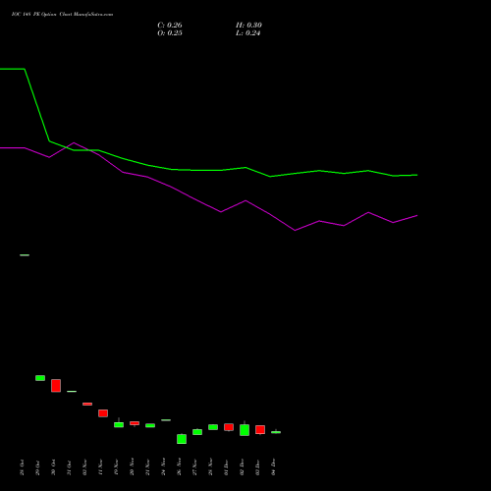Click the small green dash marker above 28 Oct
The image size is (491, 491).
pyautogui.click(x=25, y=255)
